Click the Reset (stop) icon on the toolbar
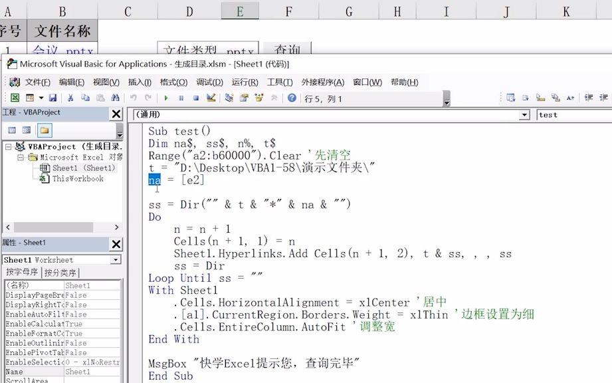The width and height of the screenshot is (612, 383). click(x=195, y=98)
